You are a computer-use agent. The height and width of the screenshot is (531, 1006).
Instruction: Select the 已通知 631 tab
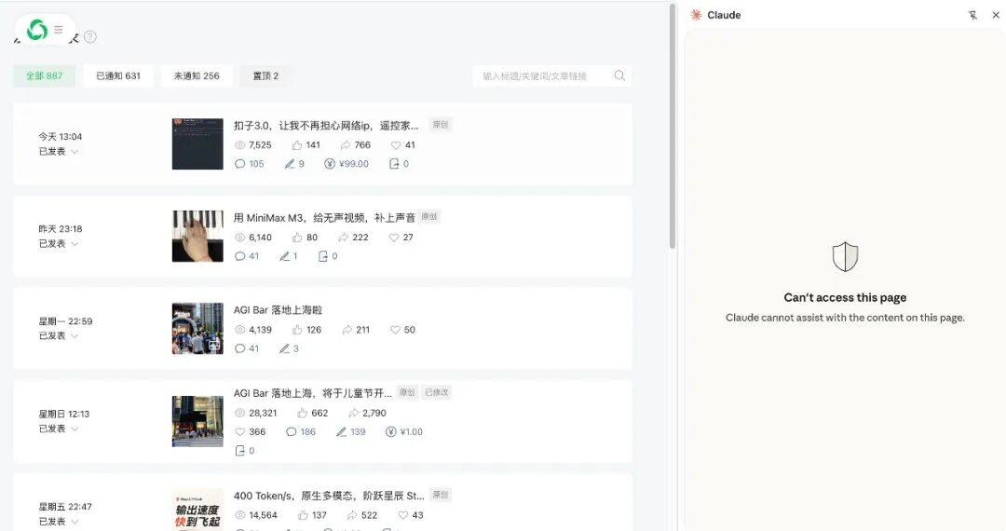(118, 75)
